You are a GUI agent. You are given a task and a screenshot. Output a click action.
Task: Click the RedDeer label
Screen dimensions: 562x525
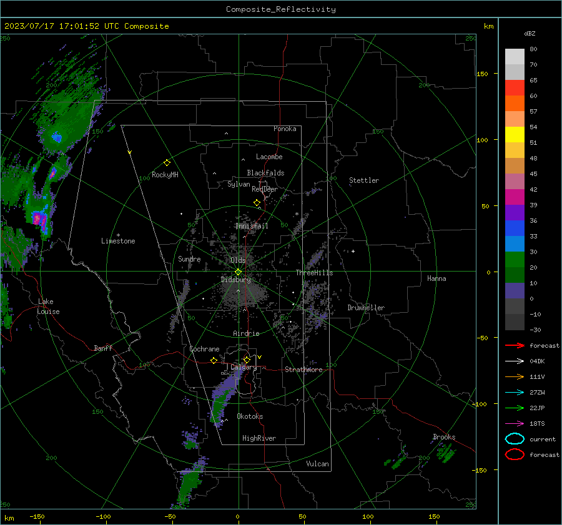click(265, 189)
